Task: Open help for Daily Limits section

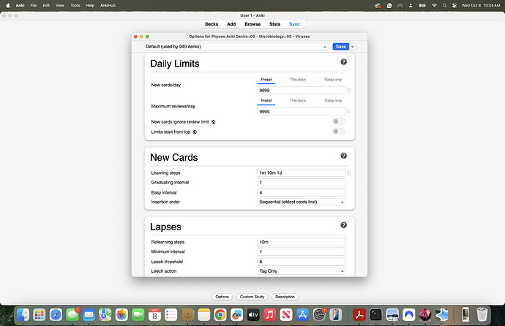Action: pyautogui.click(x=344, y=61)
